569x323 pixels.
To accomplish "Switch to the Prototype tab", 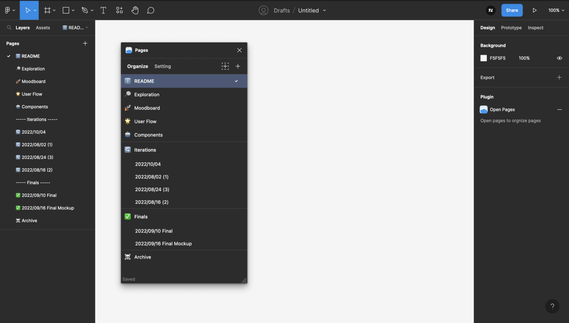I will pyautogui.click(x=511, y=28).
